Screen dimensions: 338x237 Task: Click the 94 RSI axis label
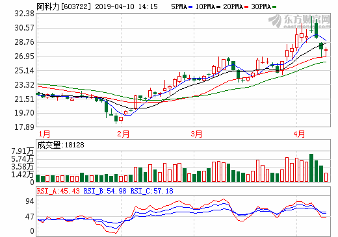pyautogui.click(x=30, y=201)
